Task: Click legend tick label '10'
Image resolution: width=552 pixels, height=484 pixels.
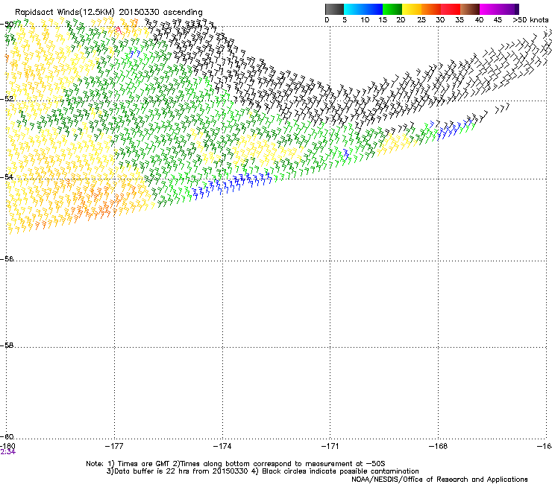Action: [x=365, y=20]
